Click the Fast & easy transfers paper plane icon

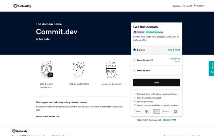[79, 70]
